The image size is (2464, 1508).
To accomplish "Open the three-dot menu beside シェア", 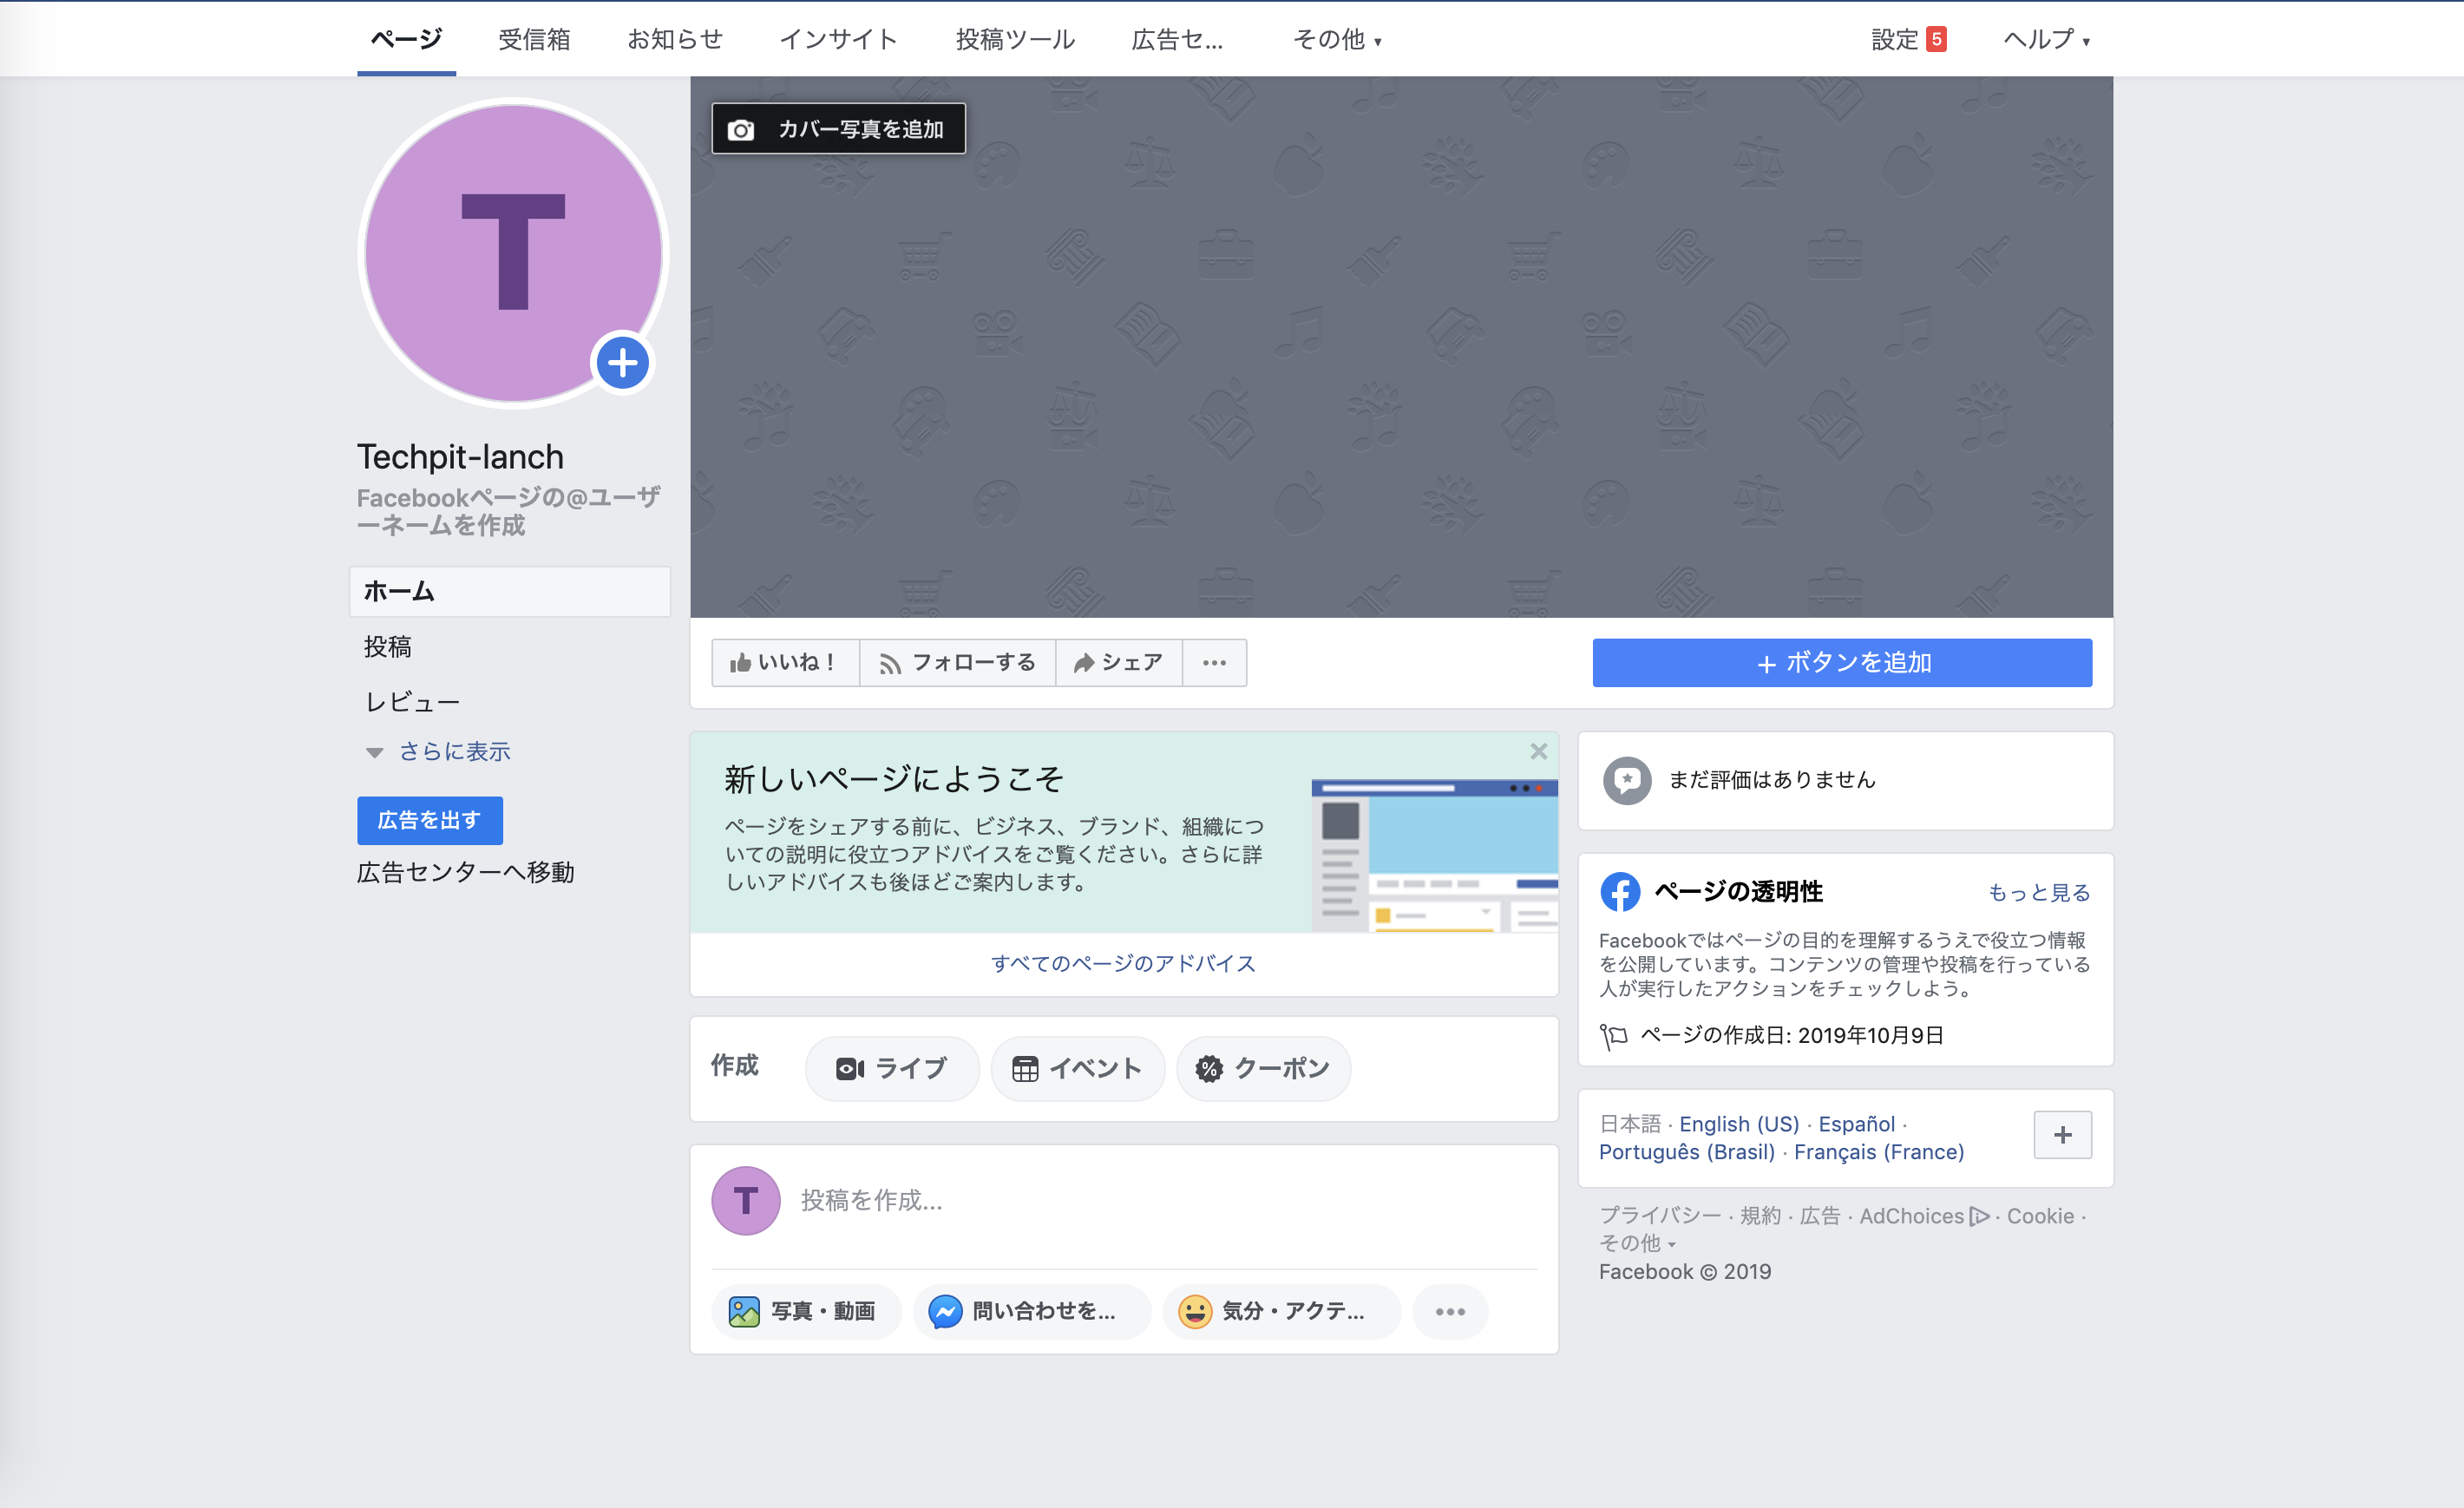I will 1214,662.
